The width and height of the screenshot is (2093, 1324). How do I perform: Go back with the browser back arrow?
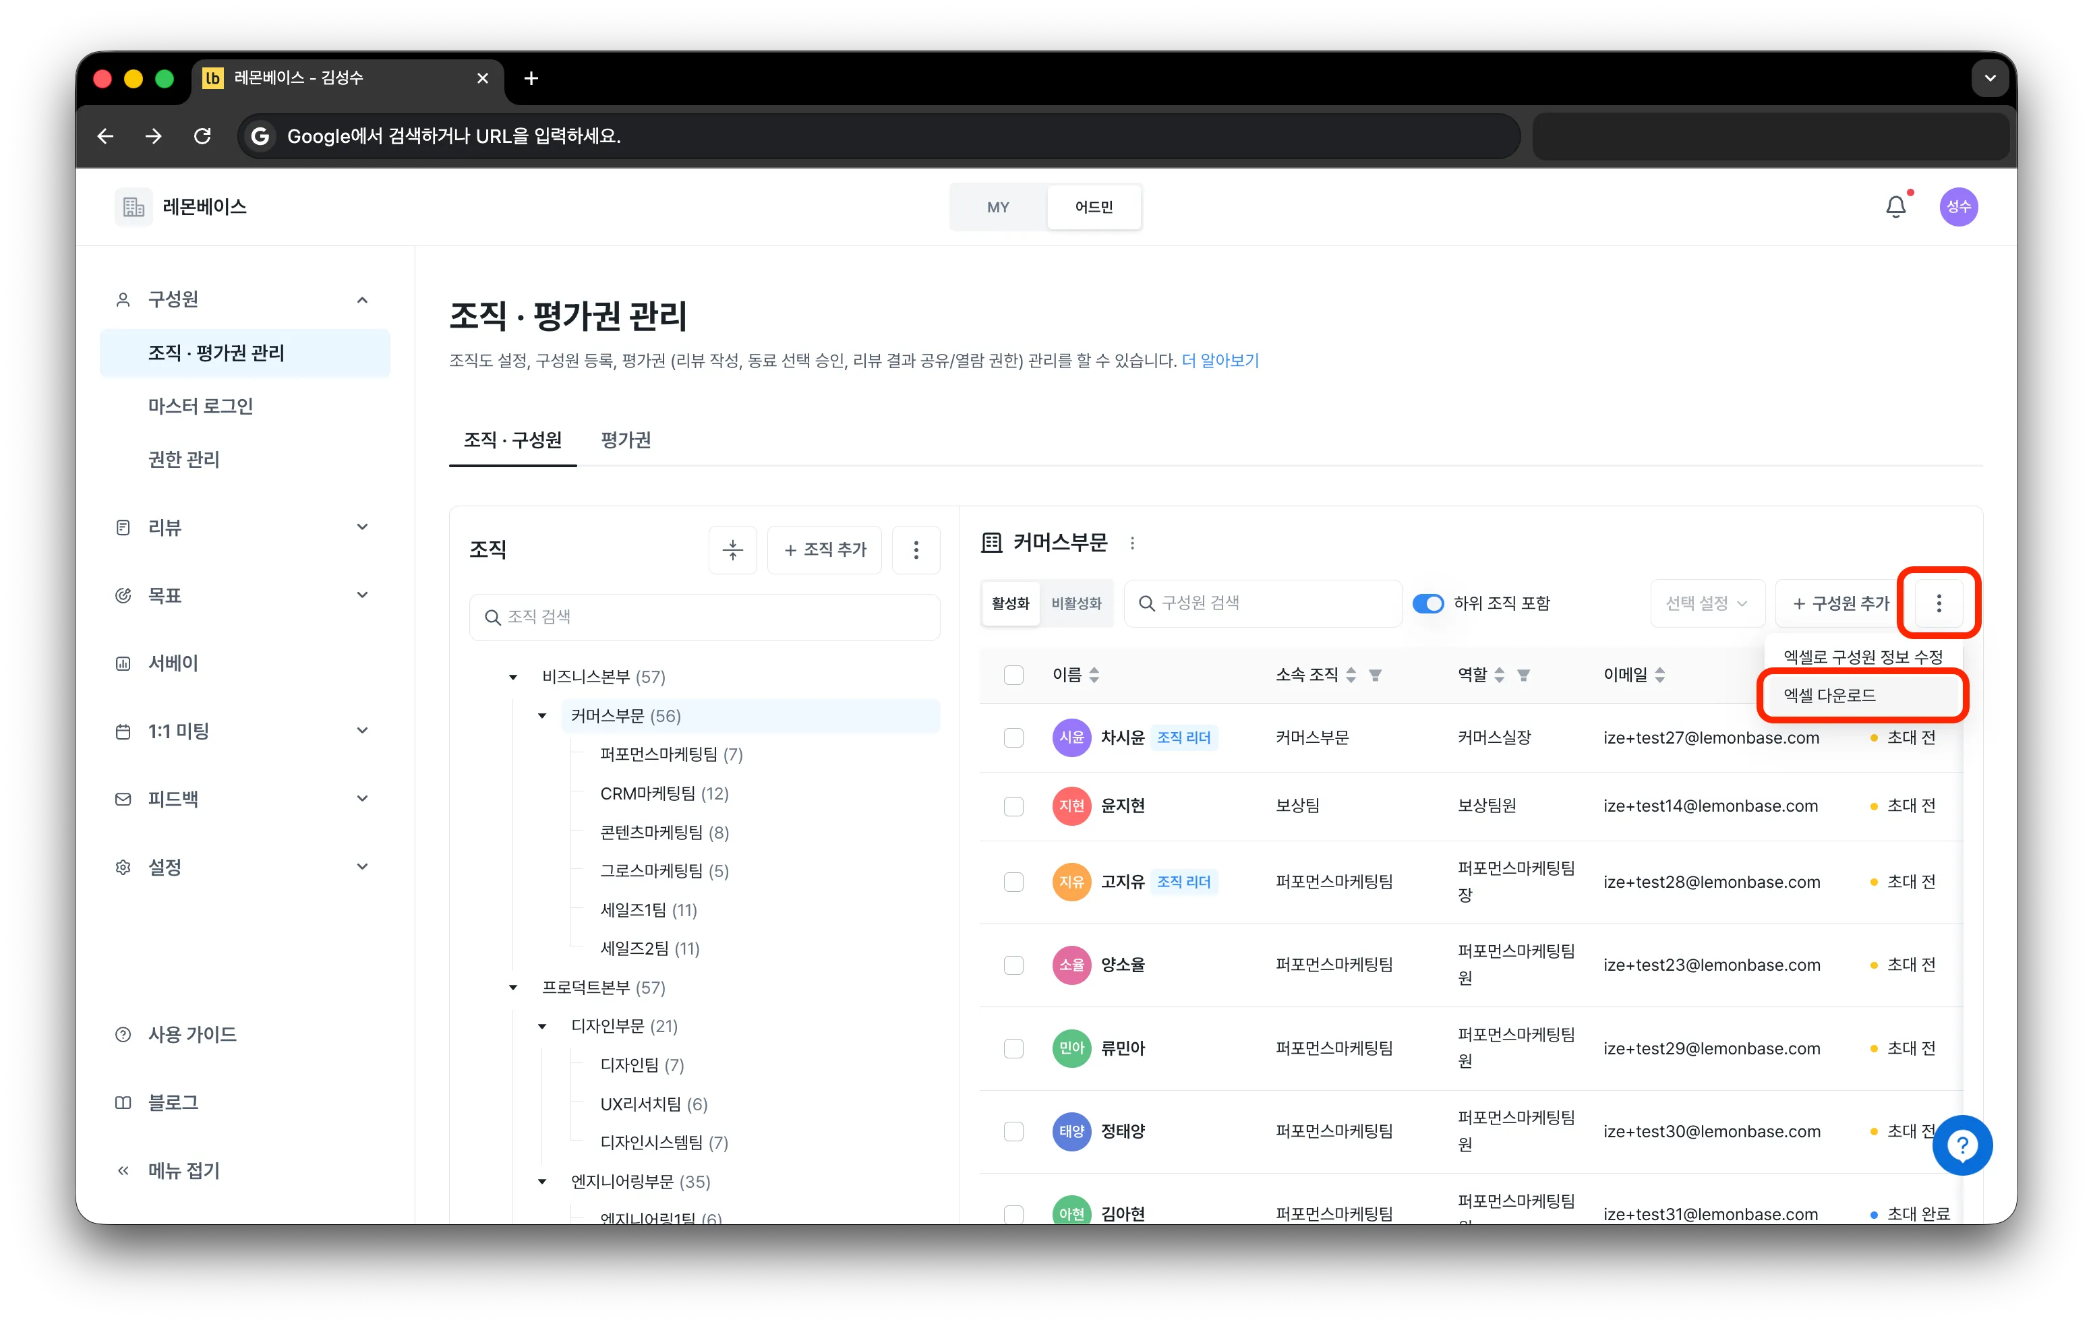[106, 136]
